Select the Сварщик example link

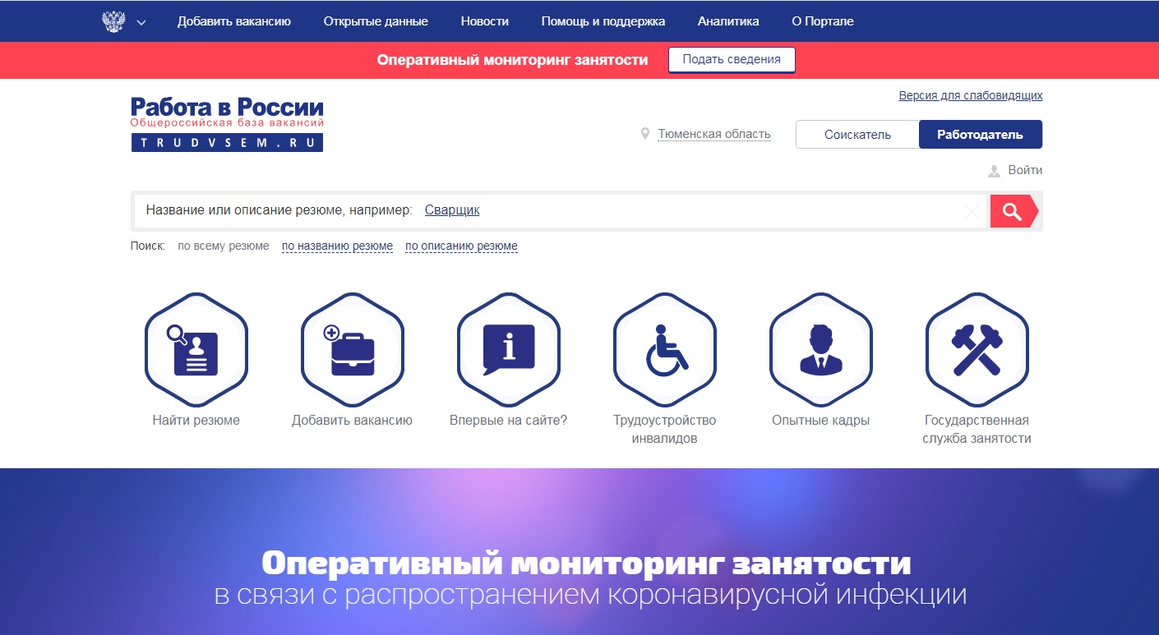click(x=452, y=209)
